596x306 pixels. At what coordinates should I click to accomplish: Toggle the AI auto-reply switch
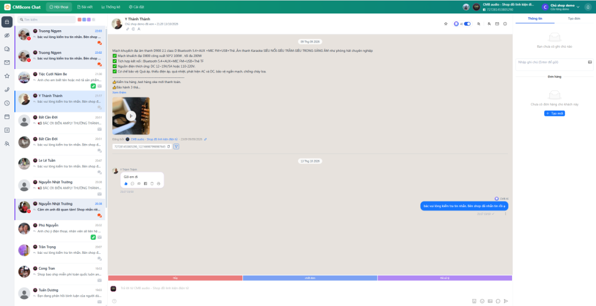(467, 24)
